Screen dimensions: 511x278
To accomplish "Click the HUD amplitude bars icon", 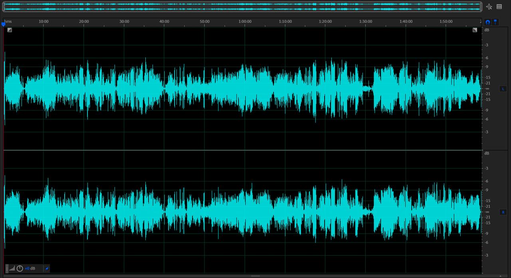I will pos(12,268).
